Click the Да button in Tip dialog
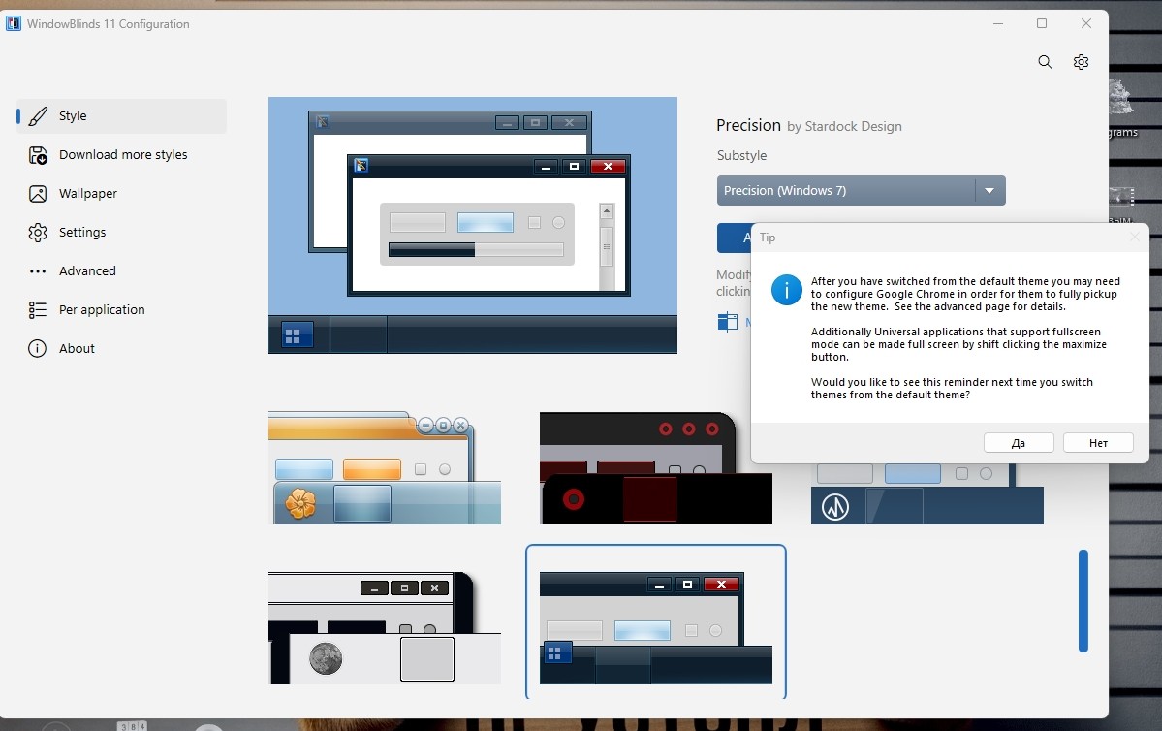 pyautogui.click(x=1019, y=443)
